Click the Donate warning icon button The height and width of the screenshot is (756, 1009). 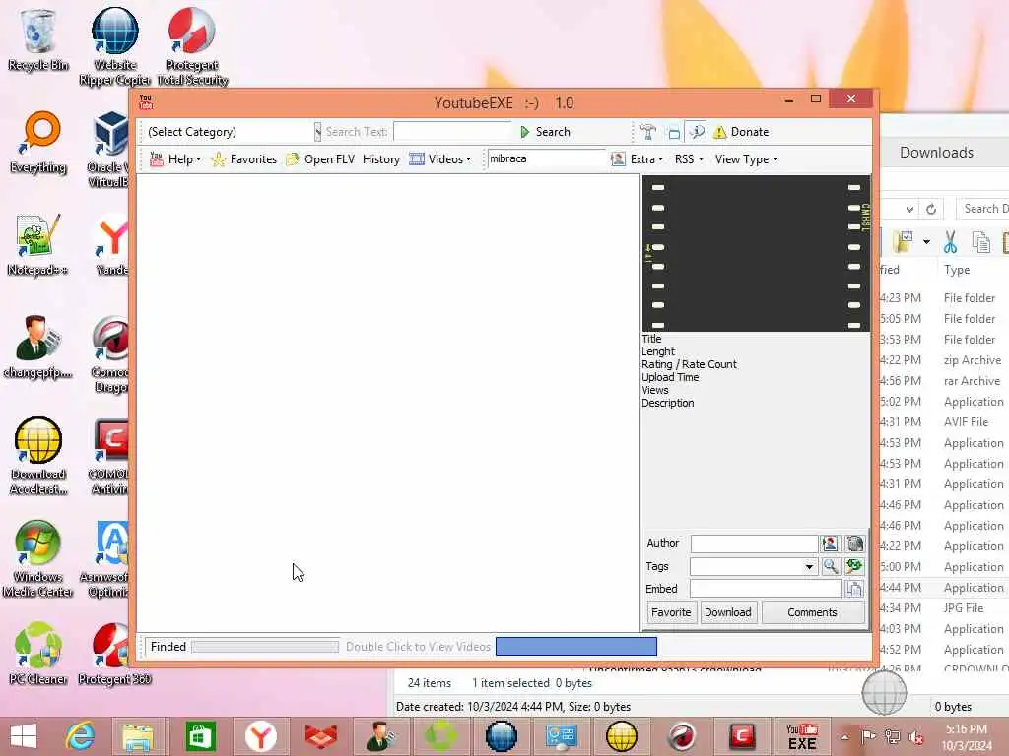click(741, 132)
